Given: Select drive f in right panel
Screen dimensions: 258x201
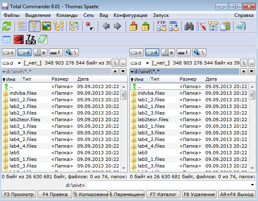Looking at the screenshot, I should coord(184,53).
